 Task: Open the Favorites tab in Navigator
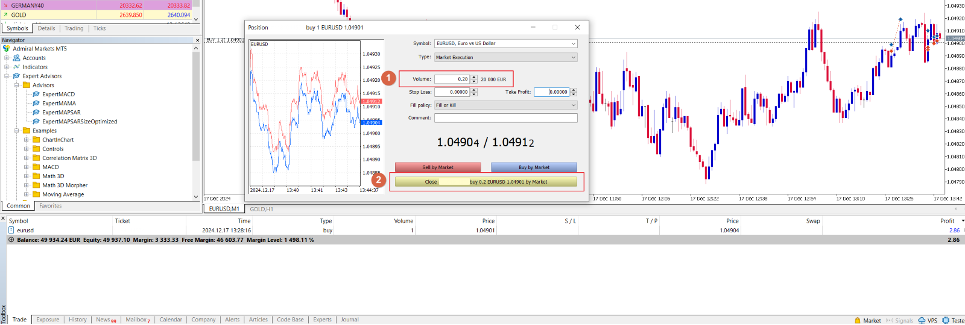(51, 206)
